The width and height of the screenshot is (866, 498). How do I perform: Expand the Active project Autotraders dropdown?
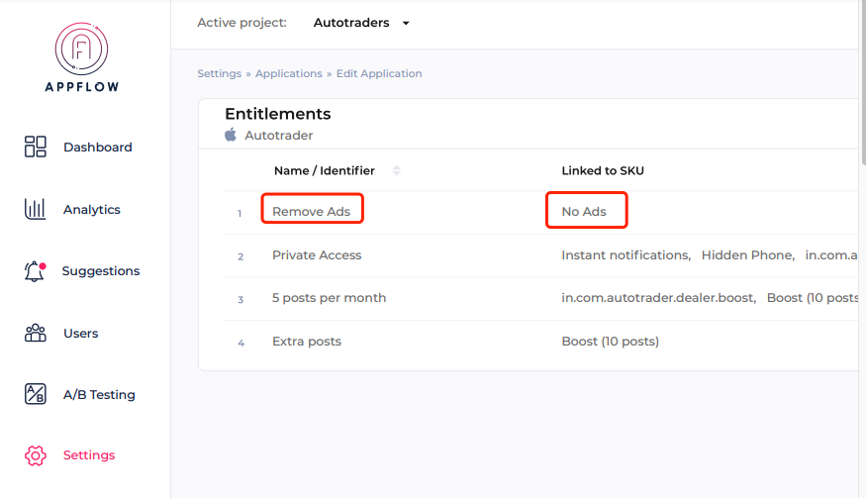pyautogui.click(x=406, y=23)
